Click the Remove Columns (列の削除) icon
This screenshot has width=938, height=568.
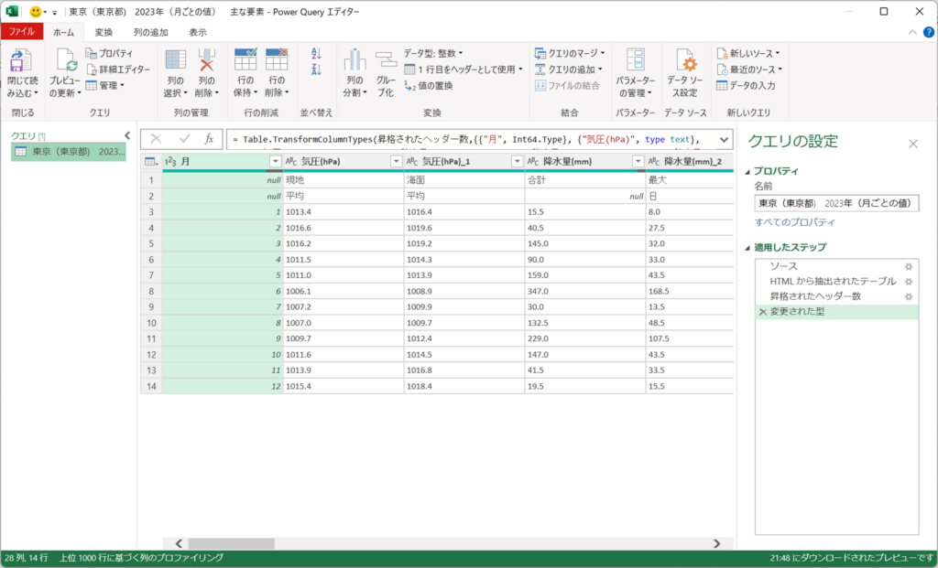pos(206,61)
